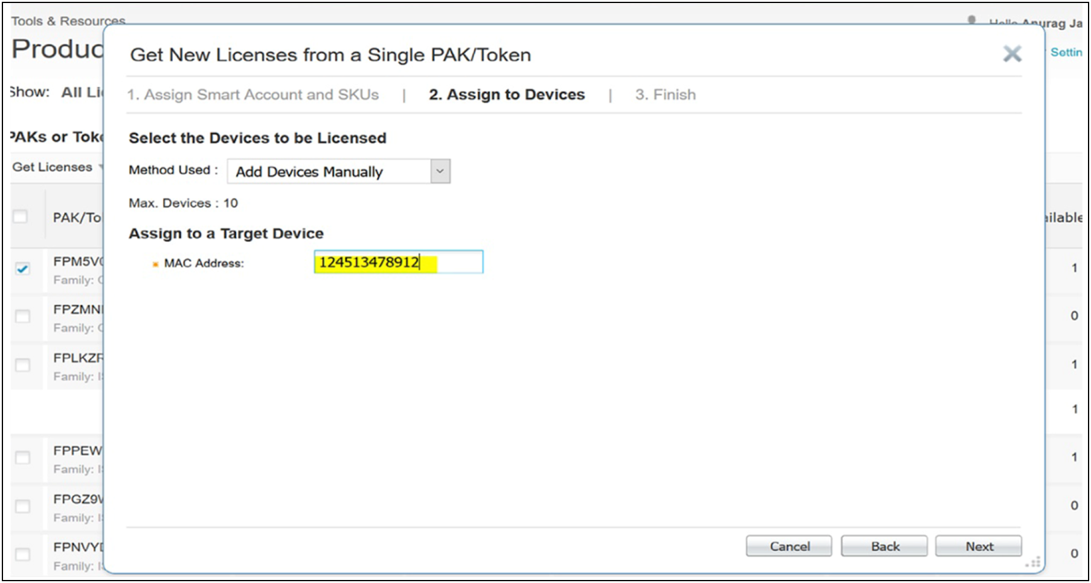Click the dialog title 'Get New Licenses from a Single PAK/Token'
This screenshot has height=583, width=1091.
tap(330, 55)
